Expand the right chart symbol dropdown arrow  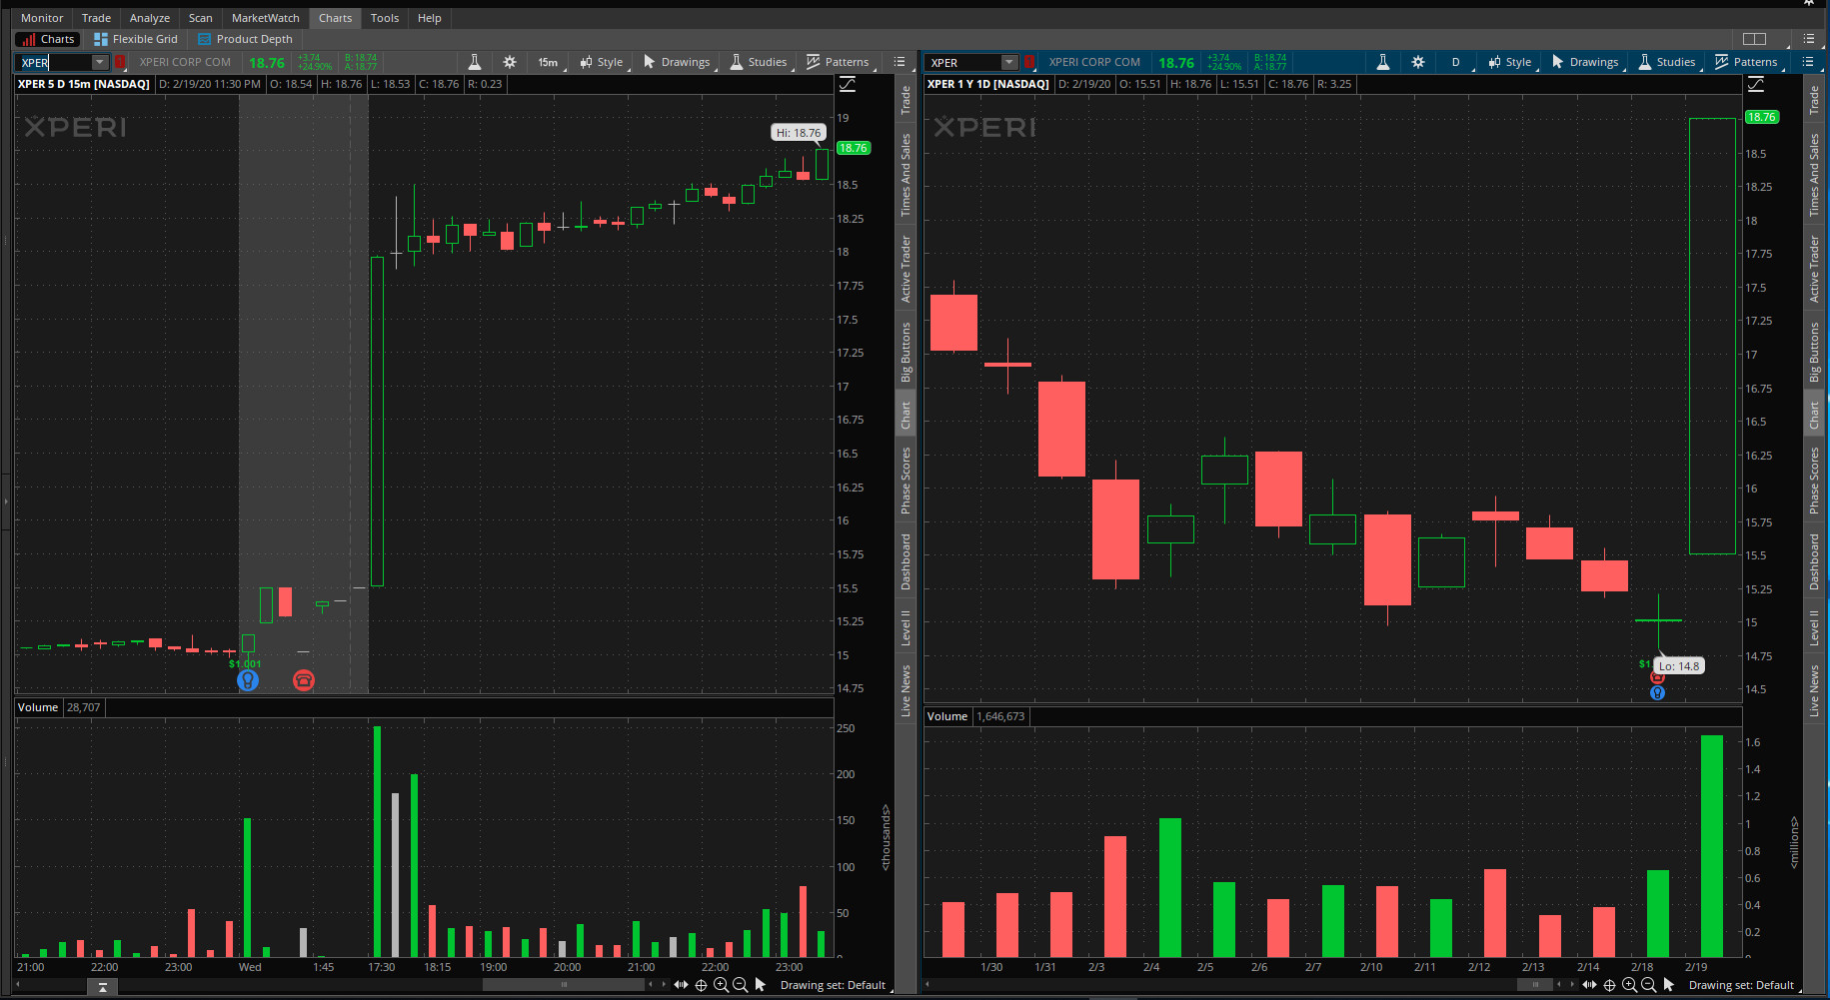(x=1009, y=62)
